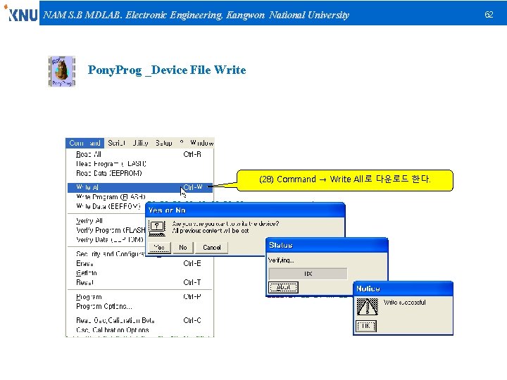This screenshot has width=507, height=380.
Task: Open Program Options... entry
Action: point(139,306)
